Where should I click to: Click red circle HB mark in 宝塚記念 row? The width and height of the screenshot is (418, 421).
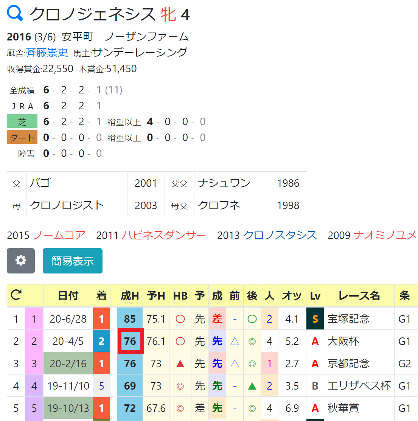[180, 319]
